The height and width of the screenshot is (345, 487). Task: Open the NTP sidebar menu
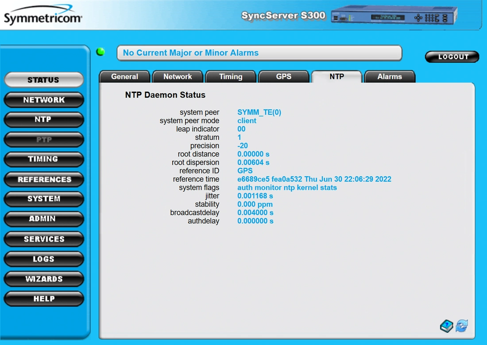point(44,120)
